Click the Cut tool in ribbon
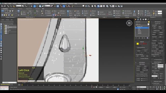166x93 pixels. (x=54, y=13)
